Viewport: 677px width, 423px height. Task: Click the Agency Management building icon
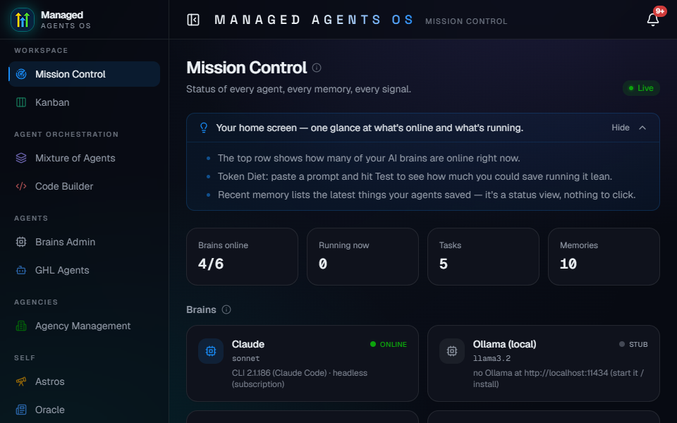tap(21, 326)
